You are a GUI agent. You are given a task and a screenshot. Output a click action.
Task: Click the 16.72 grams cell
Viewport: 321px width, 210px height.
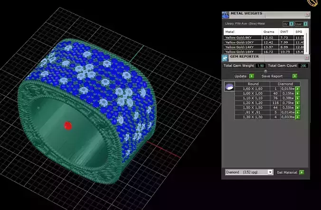point(270,52)
